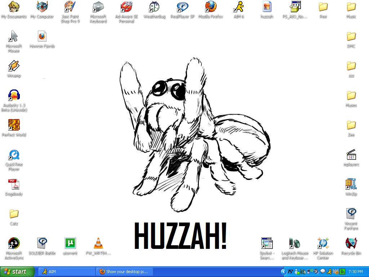Open the Winamp desktop icon
The image size is (369, 277).
tap(14, 66)
